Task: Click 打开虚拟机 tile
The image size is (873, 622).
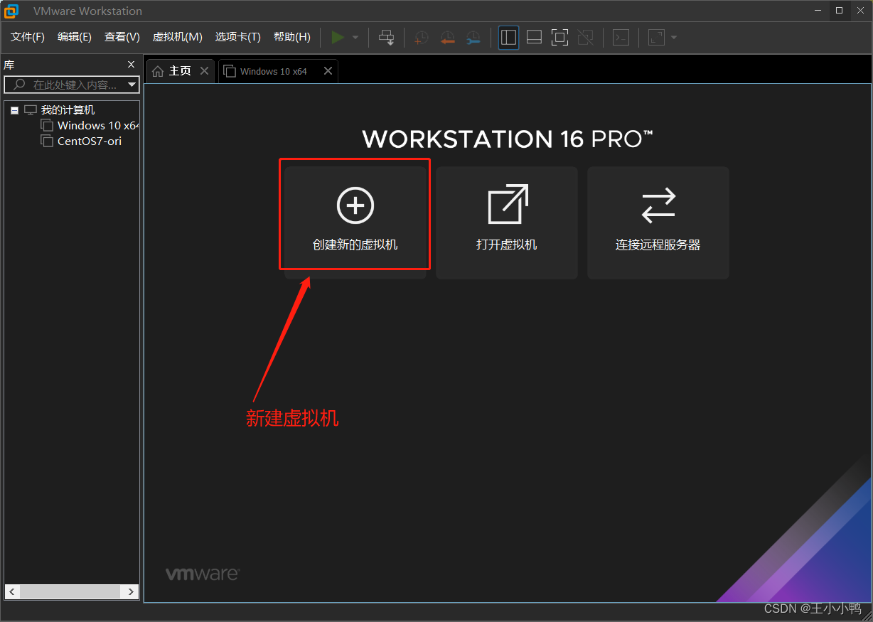Action: 507,222
